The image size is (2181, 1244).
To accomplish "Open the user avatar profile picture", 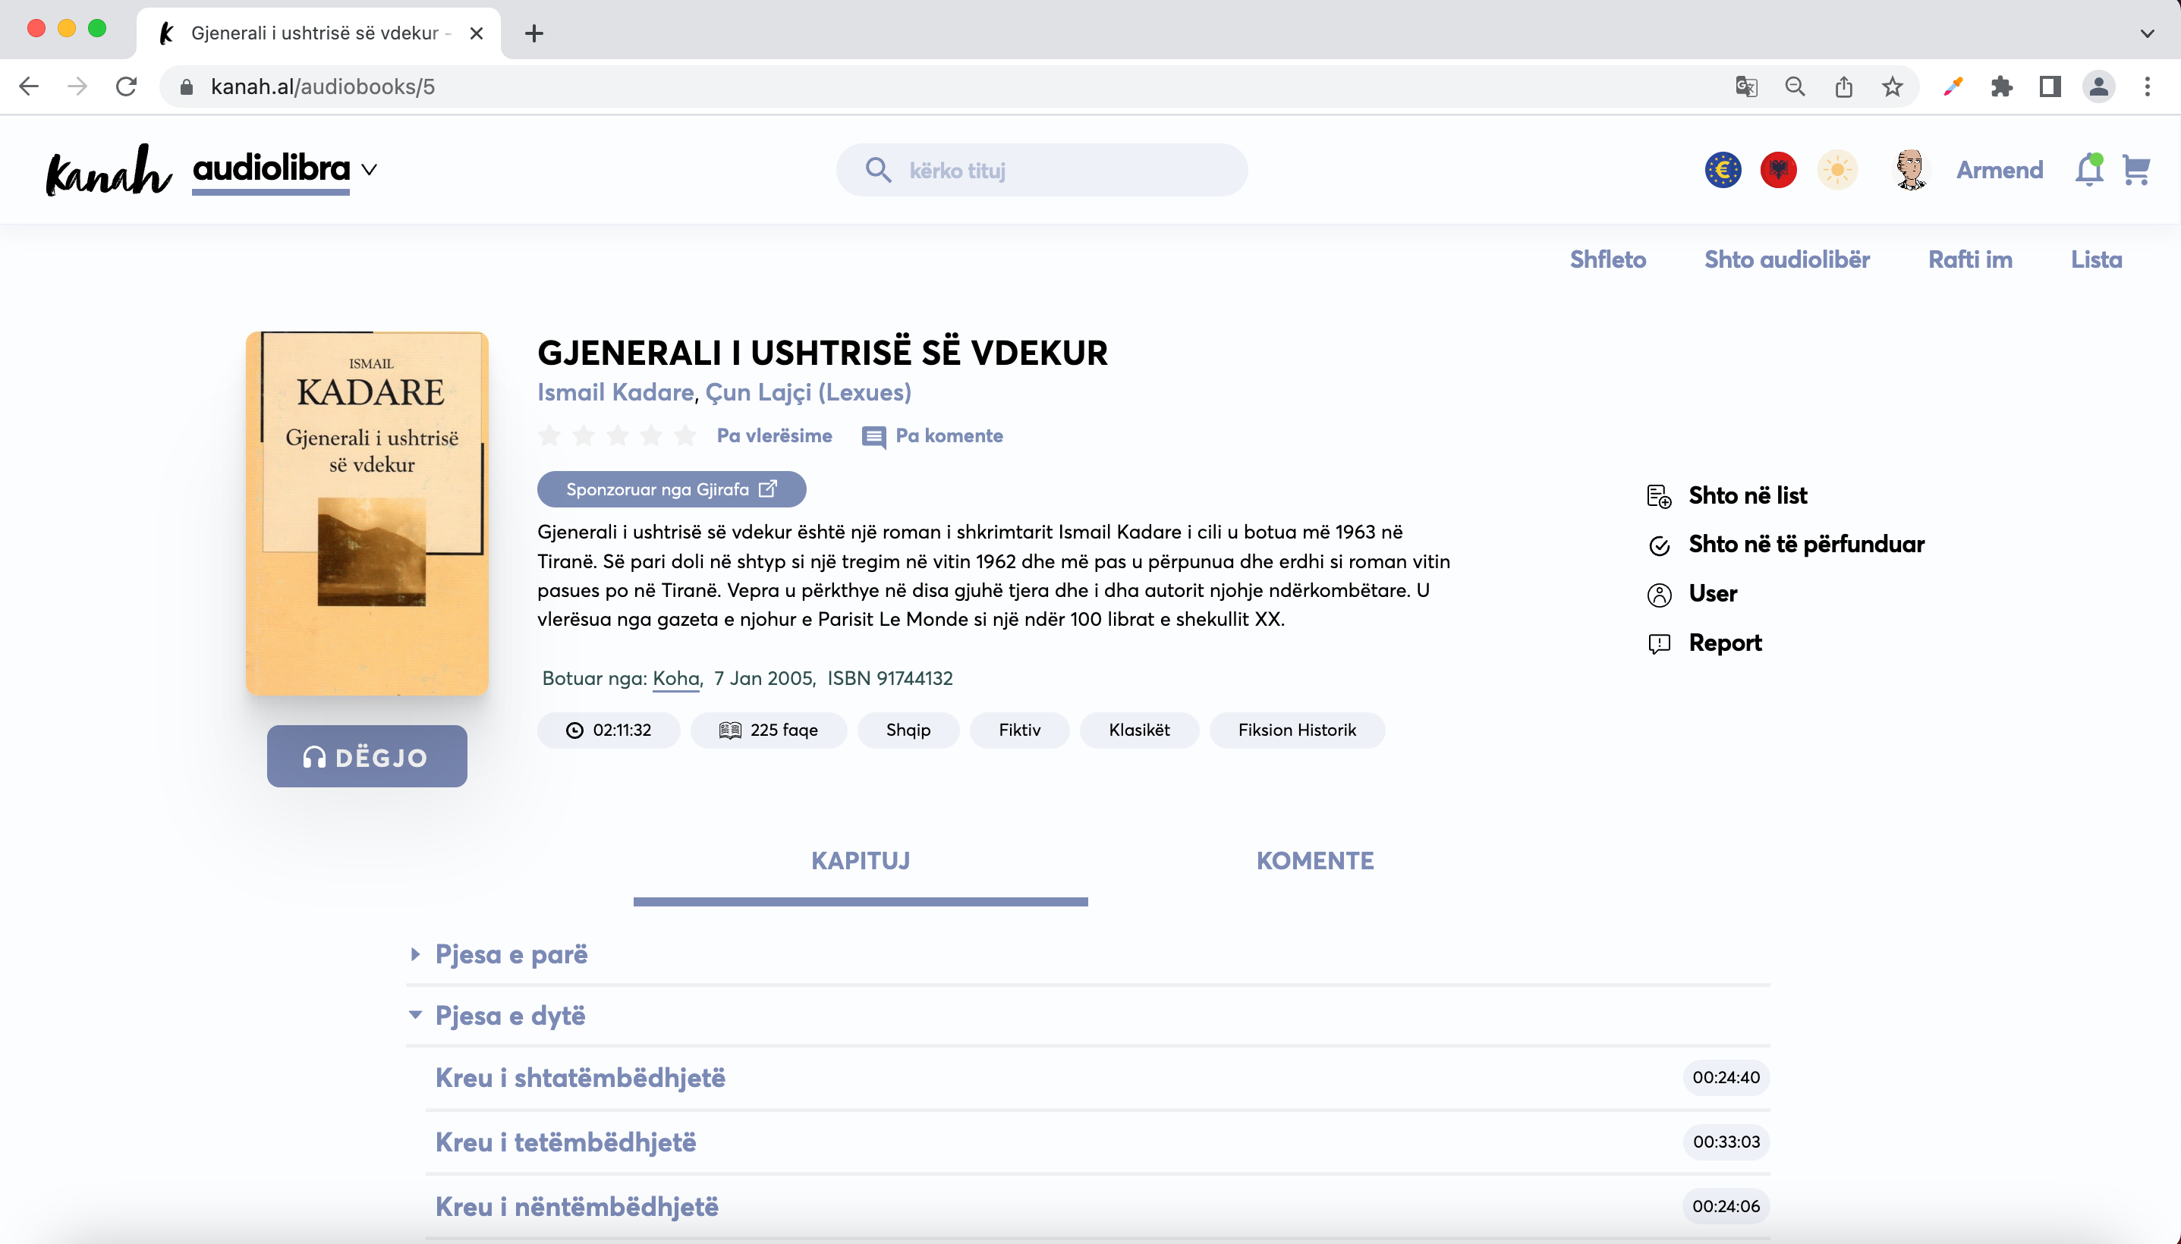I will [1910, 170].
